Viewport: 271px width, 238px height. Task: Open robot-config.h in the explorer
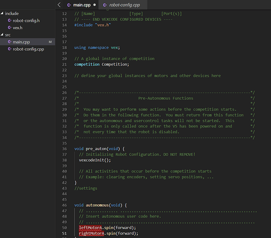click(x=26, y=20)
